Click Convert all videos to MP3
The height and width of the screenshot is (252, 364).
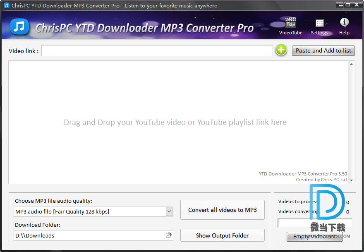click(x=223, y=210)
